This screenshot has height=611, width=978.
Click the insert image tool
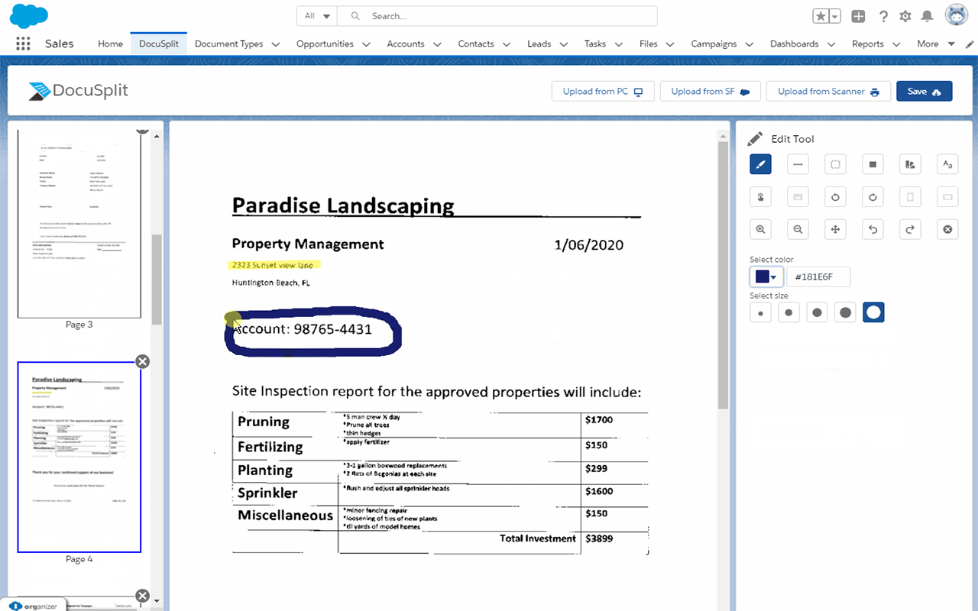[x=798, y=197]
